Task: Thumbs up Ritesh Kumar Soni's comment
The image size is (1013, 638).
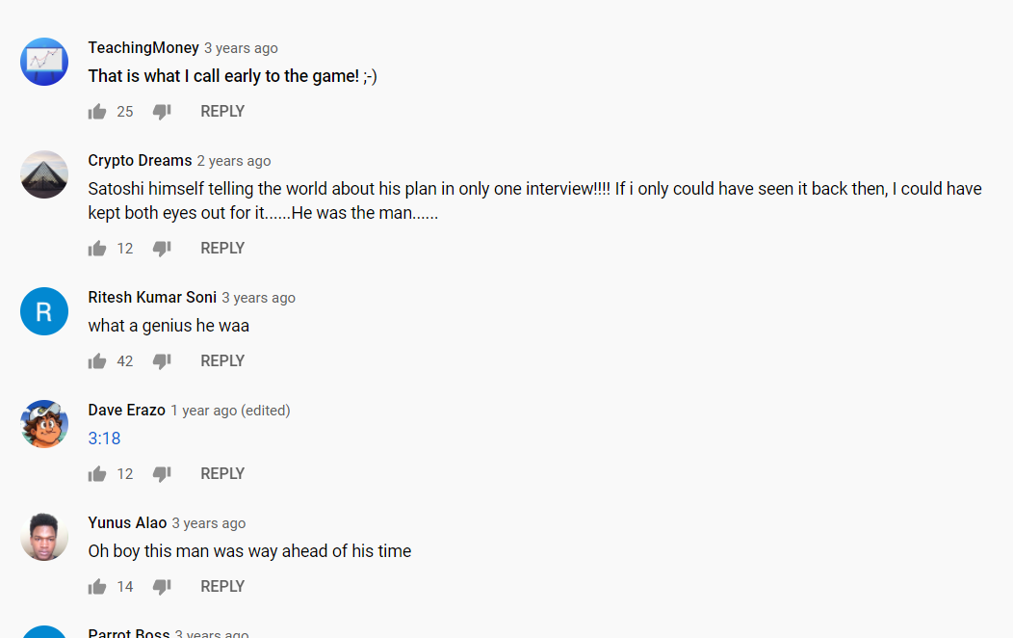Action: point(97,361)
